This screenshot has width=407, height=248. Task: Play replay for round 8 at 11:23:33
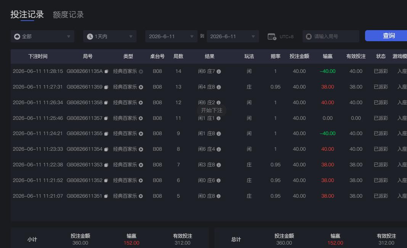click(141, 149)
